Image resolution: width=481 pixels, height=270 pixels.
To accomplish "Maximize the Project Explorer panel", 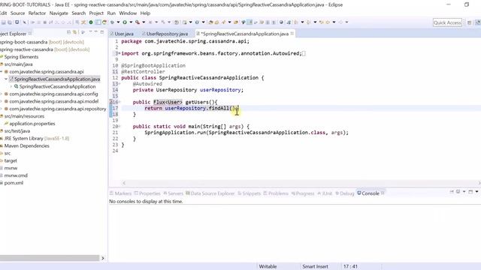I will pyautogui.click(x=102, y=32).
